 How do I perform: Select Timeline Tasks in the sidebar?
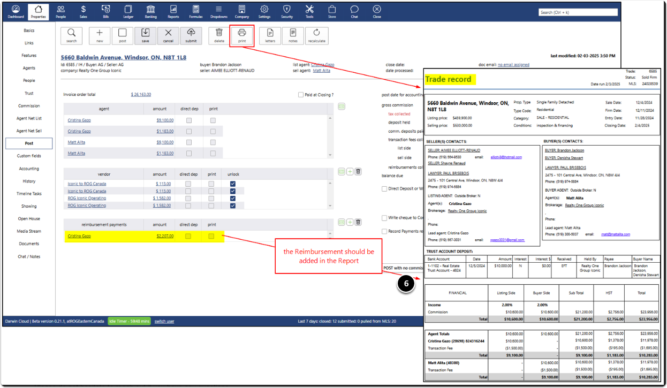pyautogui.click(x=29, y=194)
